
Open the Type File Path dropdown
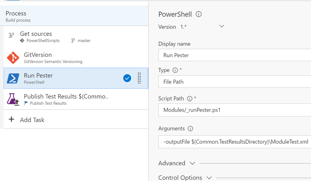tap(235, 82)
